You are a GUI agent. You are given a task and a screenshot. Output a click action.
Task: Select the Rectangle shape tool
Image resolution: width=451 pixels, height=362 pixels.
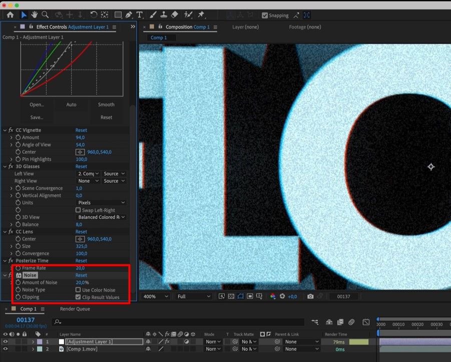tap(118, 15)
